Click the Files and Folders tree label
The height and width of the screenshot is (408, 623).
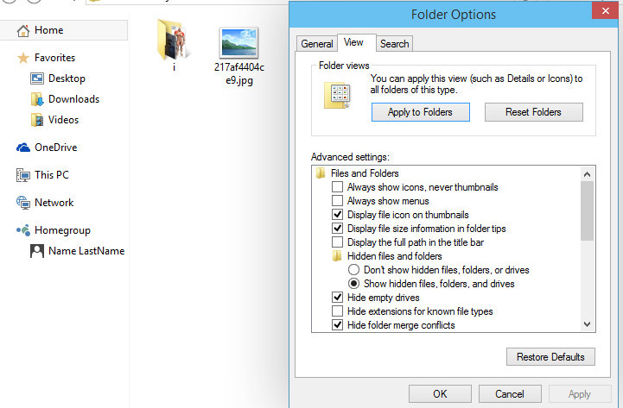coord(365,173)
